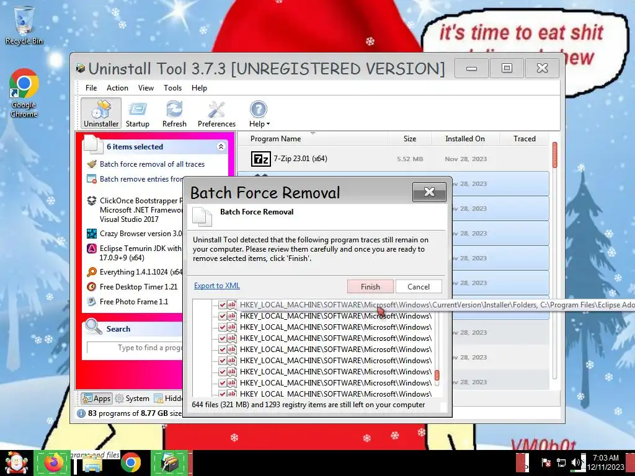Click 'Batch remove entries' link in sidebar
Viewport: 635px width, 476px height.
click(x=141, y=179)
